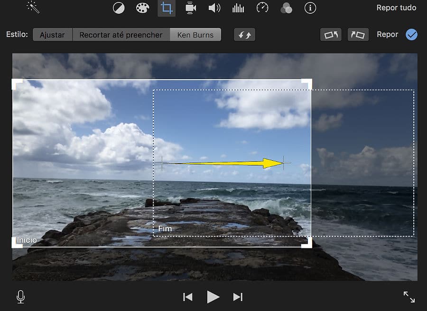Click the bottom-right crop handle
Image resolution: width=427 pixels, height=311 pixels.
[x=307, y=243]
